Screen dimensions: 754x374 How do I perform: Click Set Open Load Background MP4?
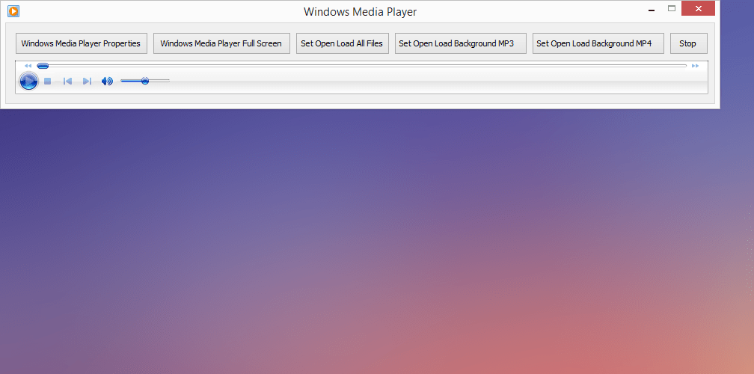point(598,43)
